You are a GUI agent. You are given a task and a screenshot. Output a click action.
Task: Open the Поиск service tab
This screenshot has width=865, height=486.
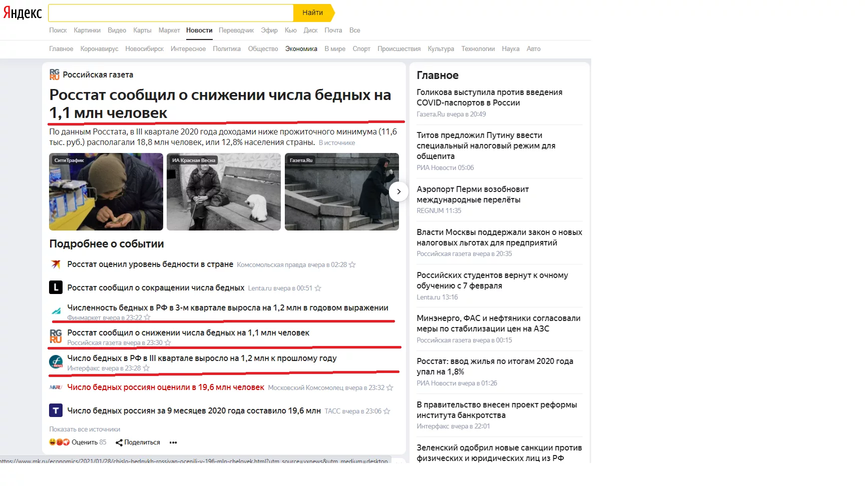[58, 30]
